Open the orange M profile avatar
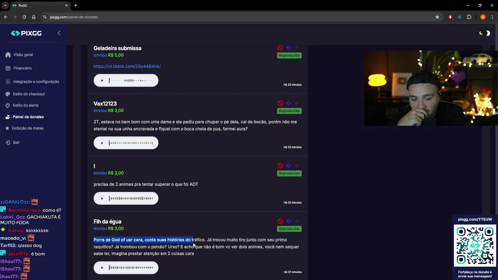498x280 pixels. (x=483, y=17)
